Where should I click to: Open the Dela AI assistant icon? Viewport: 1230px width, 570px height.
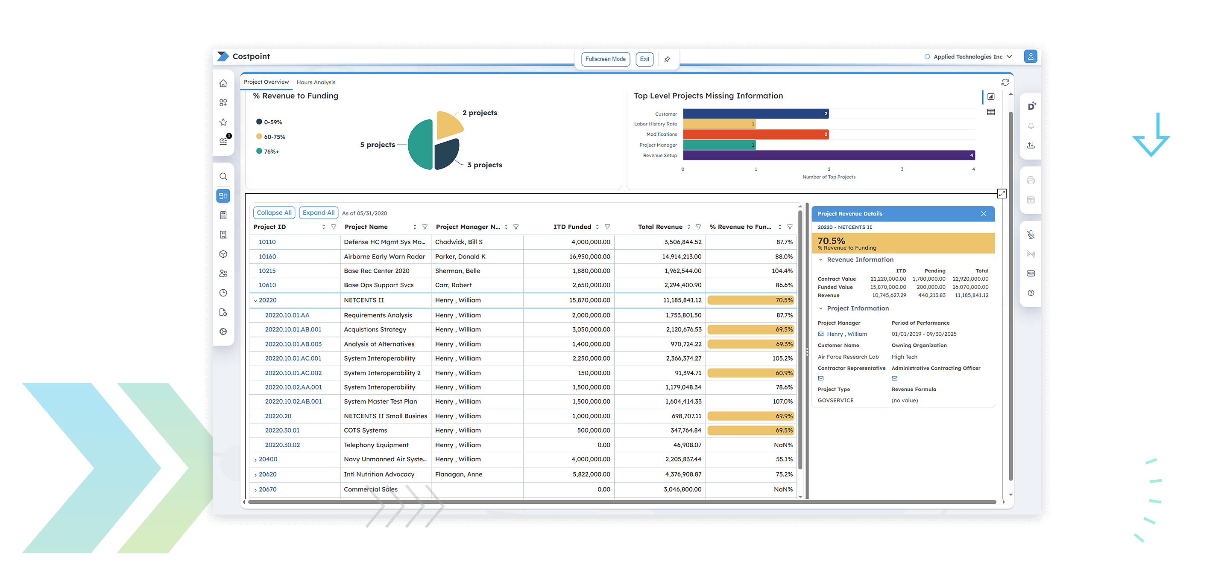(x=1031, y=106)
